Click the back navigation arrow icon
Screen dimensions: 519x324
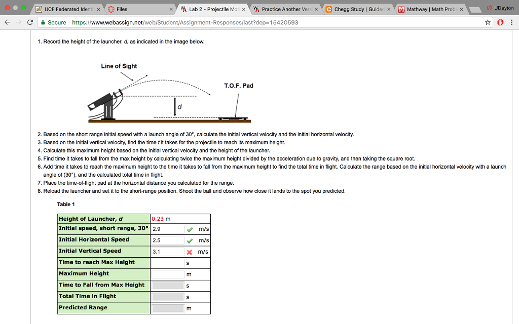coord(8,22)
